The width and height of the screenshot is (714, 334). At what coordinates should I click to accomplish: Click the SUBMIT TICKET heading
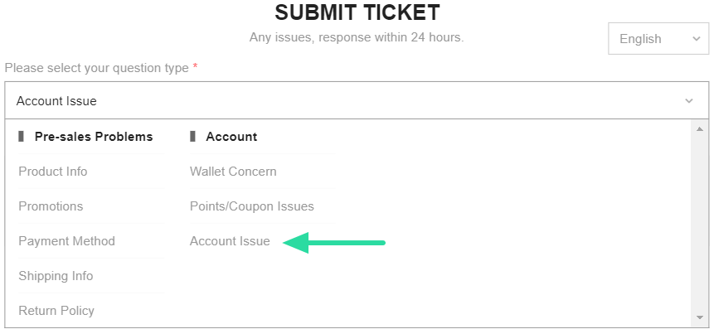(x=357, y=12)
